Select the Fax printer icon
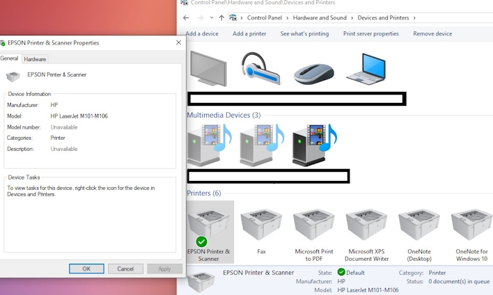493x295 pixels. pyautogui.click(x=261, y=226)
